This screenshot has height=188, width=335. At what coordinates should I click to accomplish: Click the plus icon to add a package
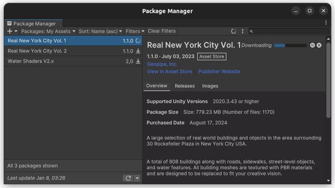point(10,31)
